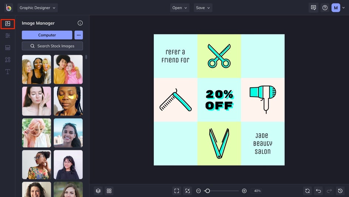Select the smiling woman by the sea thumbnail
The image size is (349, 197).
click(68, 133)
